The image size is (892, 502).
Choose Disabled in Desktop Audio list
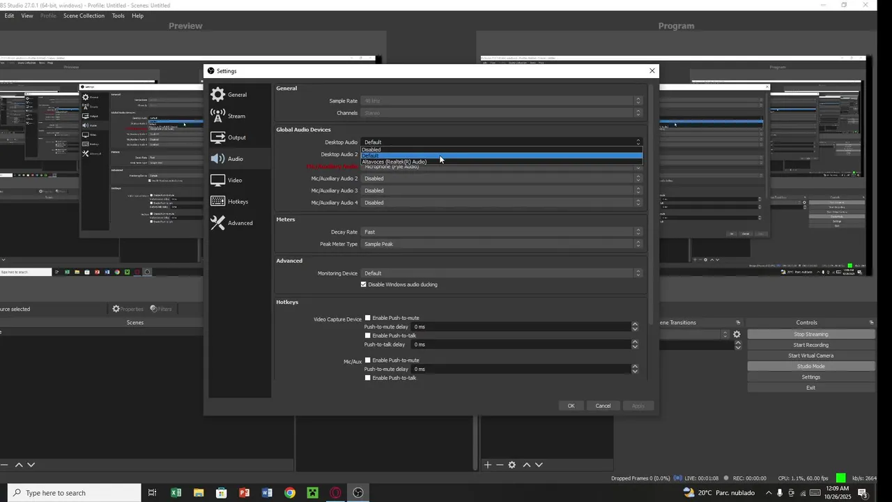501,149
